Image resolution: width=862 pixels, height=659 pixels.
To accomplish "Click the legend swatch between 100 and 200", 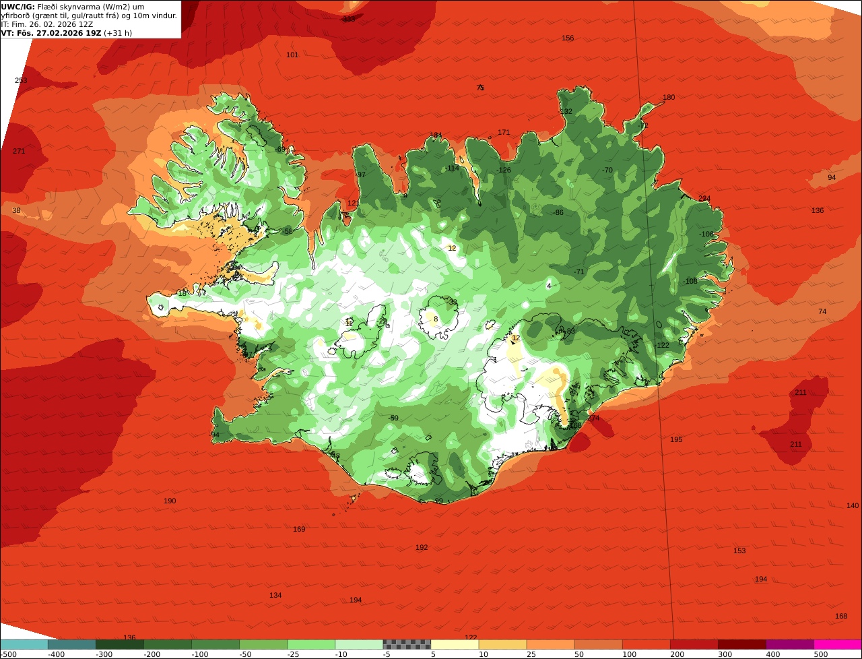I will pos(646,644).
